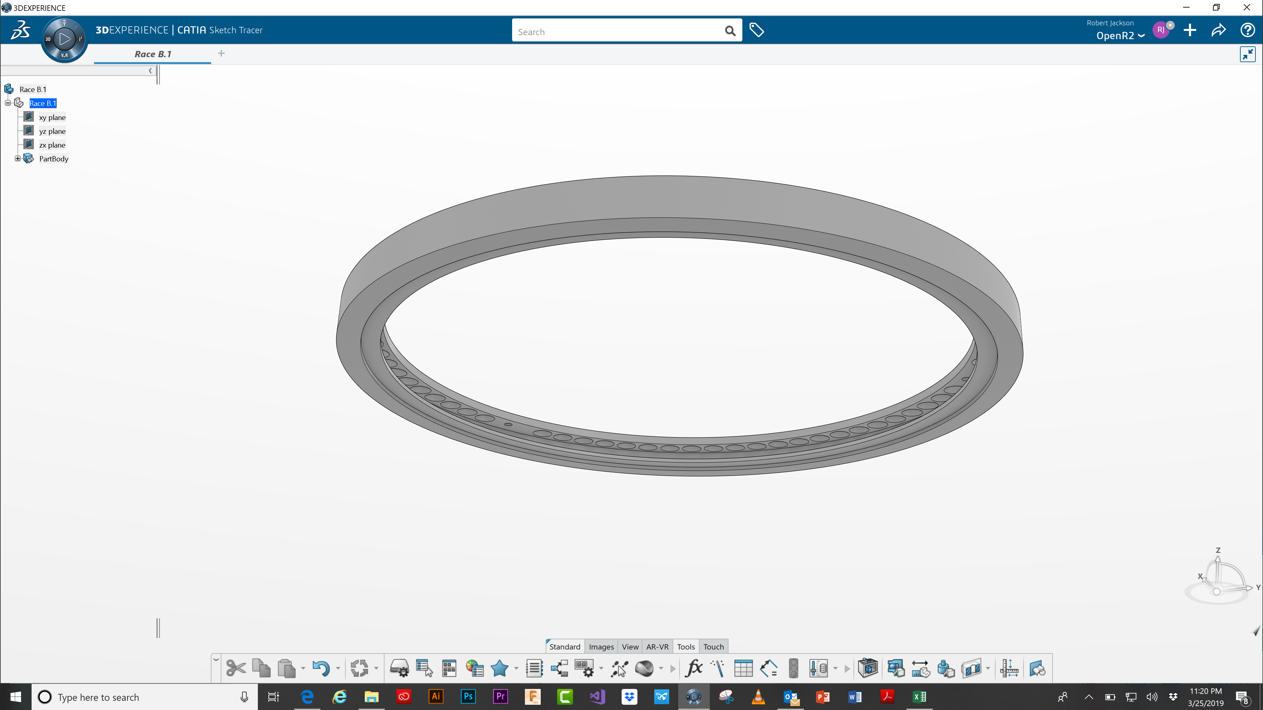Click the Update circular-arrows icon

[x=359, y=668]
